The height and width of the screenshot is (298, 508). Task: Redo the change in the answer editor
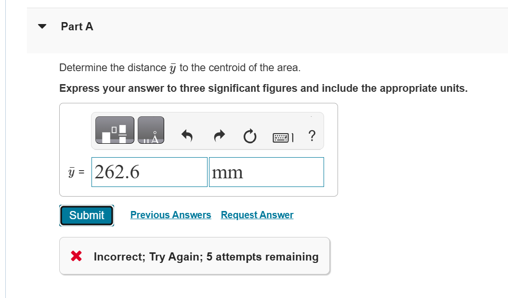click(219, 136)
